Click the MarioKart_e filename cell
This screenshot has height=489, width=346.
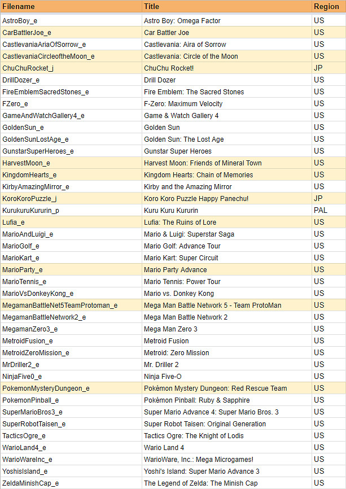pyautogui.click(x=21, y=258)
